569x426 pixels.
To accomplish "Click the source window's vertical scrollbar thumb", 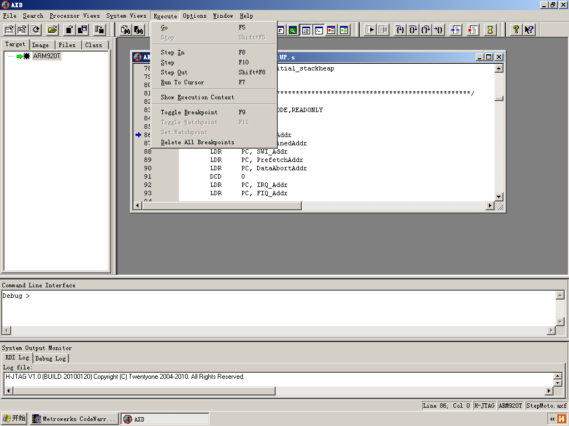I will [498, 99].
